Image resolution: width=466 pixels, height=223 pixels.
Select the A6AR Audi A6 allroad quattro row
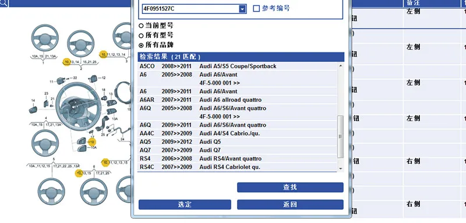tap(238, 100)
